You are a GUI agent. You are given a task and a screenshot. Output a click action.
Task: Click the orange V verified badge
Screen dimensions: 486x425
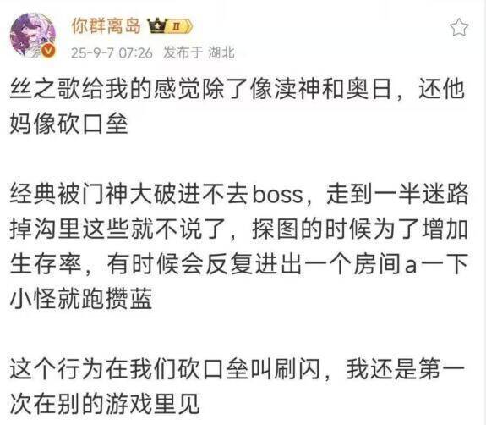coord(49,50)
